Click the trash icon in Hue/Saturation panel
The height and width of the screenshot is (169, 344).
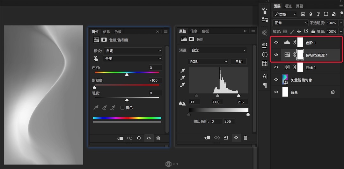pos(158,139)
